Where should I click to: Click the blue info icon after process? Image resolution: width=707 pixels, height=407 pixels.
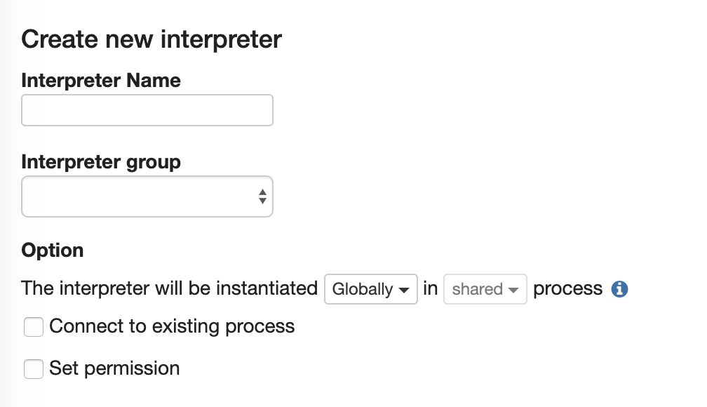[x=619, y=289]
